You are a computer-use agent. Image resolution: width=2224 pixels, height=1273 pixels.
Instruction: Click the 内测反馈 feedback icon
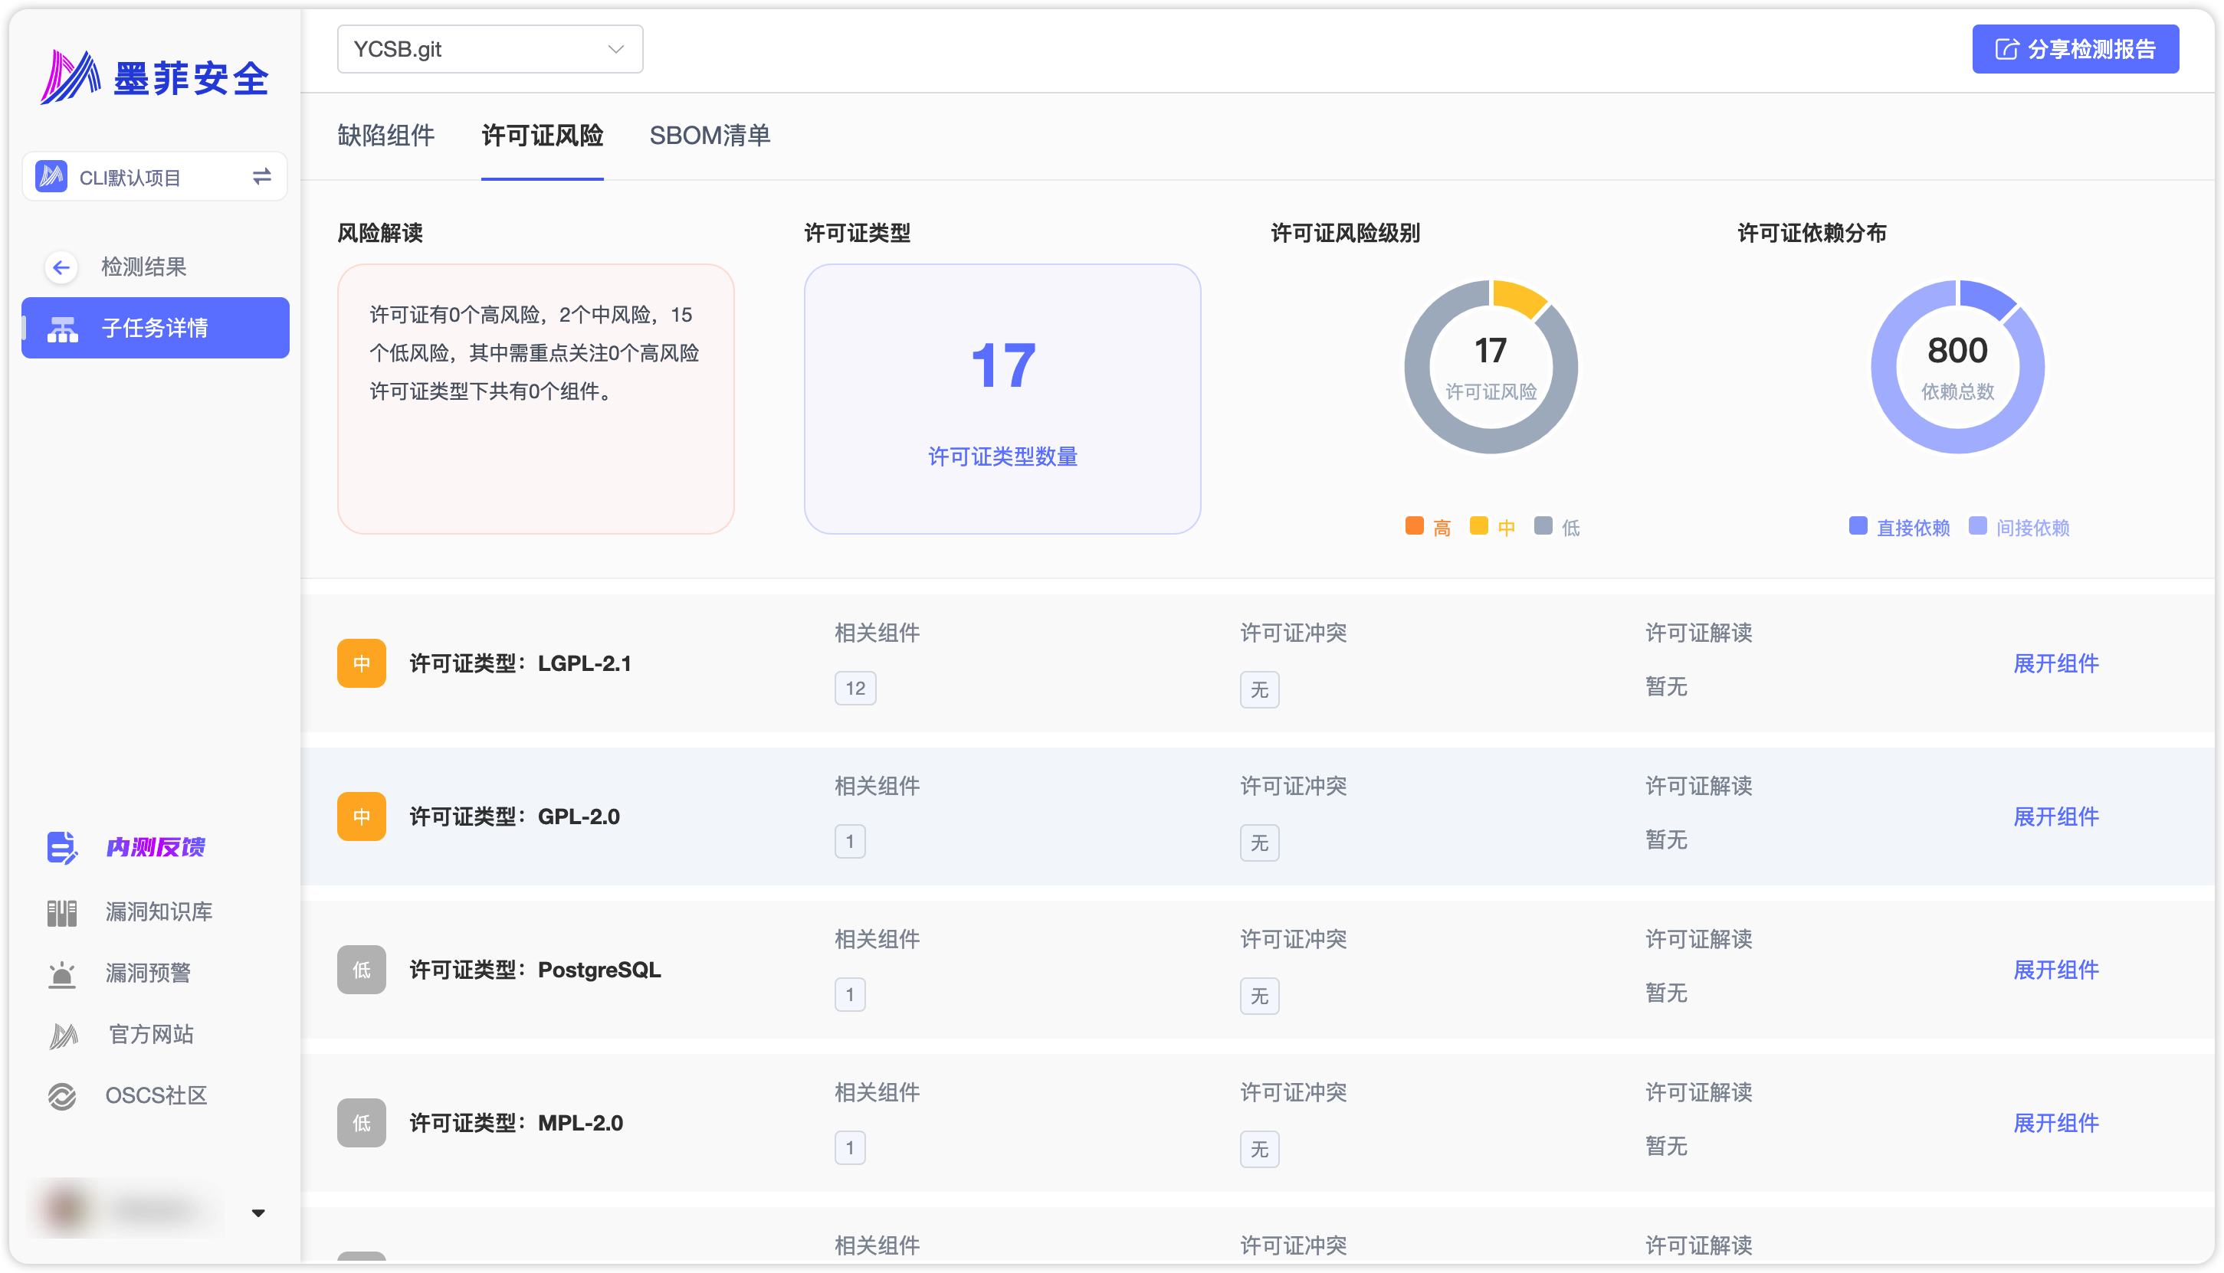tap(61, 847)
